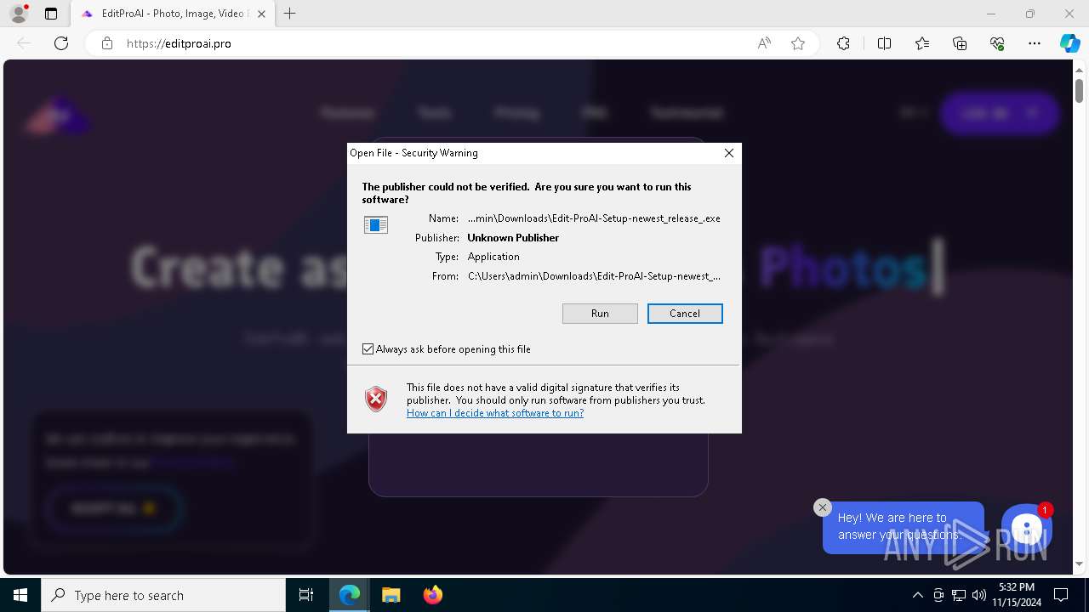Go back to previous page

[x=24, y=43]
